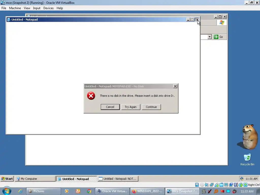Click Cancel in the No Disk dialog
Viewport: 260px width, 195px height.
110,107
